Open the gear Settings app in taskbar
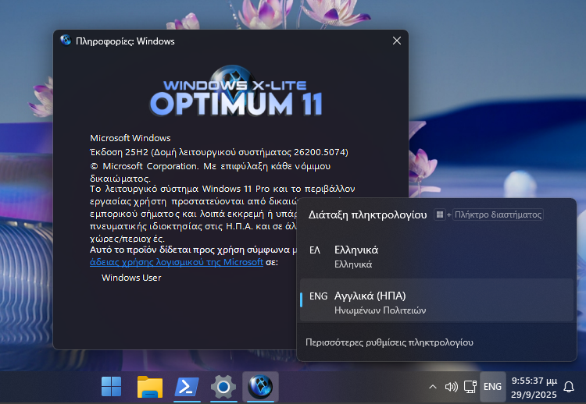 [223, 386]
